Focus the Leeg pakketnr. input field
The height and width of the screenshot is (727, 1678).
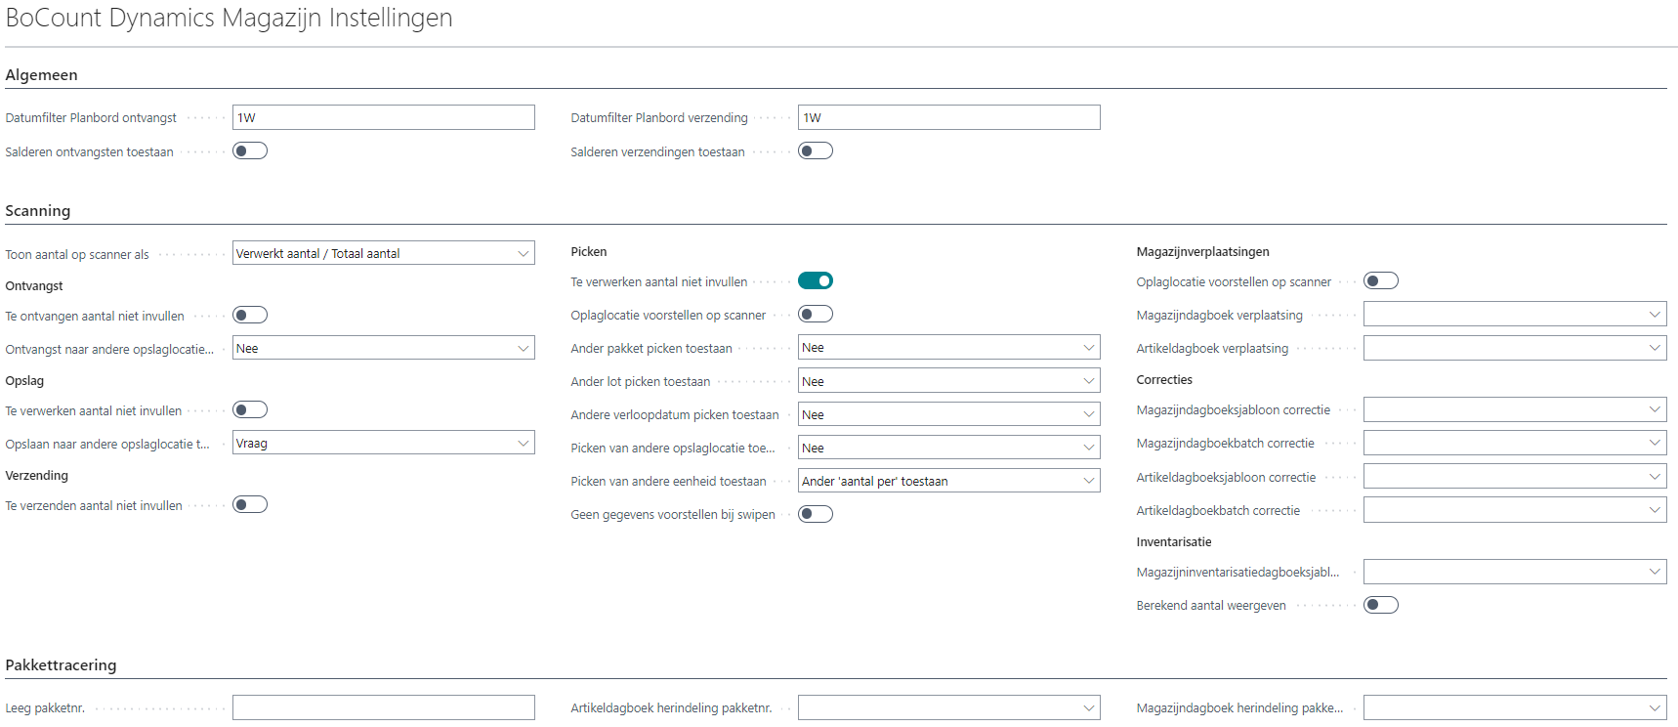(384, 707)
